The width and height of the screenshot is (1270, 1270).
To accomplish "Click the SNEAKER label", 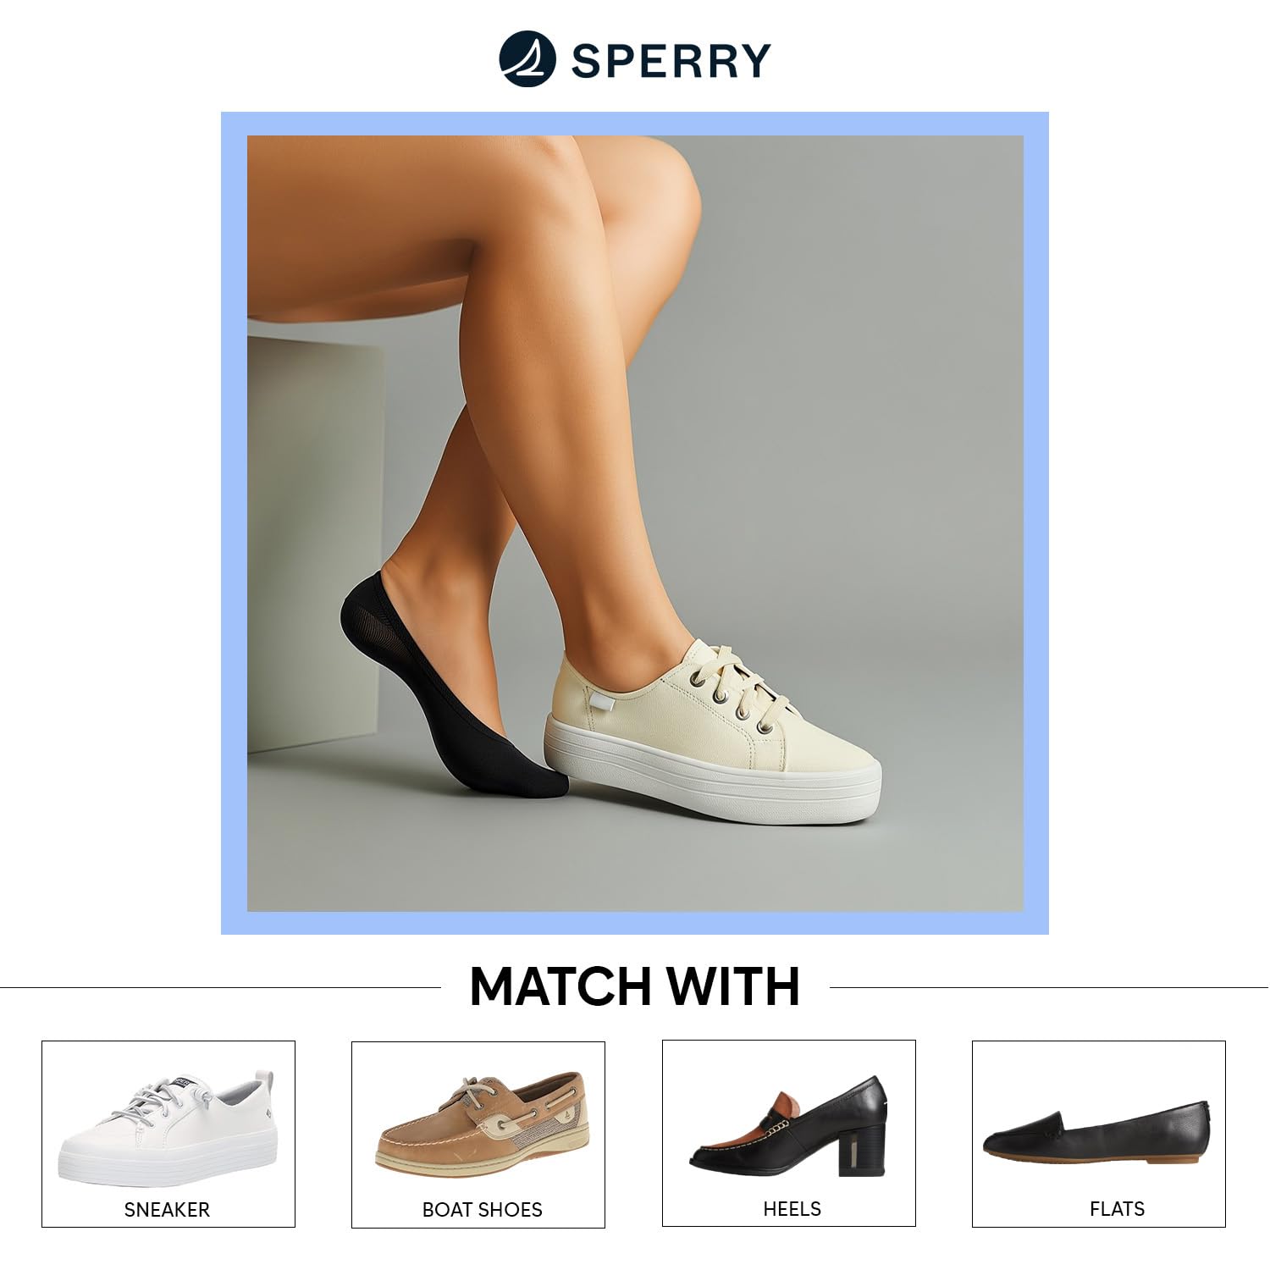I will 167,1210.
